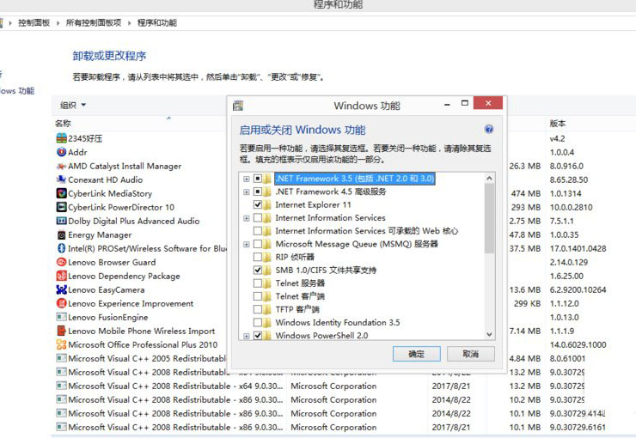Check Windows Identity Foundation 3.5 checkbox
The image size is (636, 438).
pos(258,322)
